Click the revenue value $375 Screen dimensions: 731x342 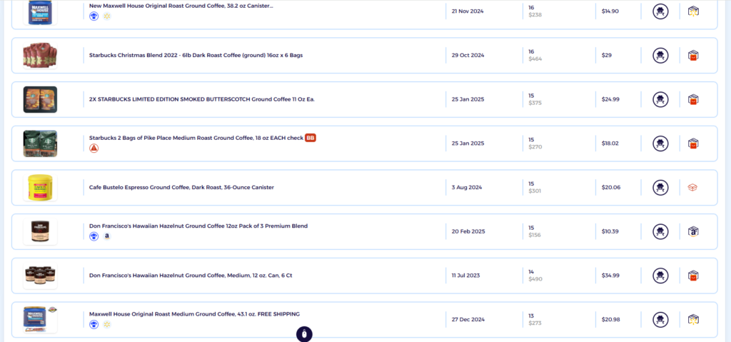535,103
